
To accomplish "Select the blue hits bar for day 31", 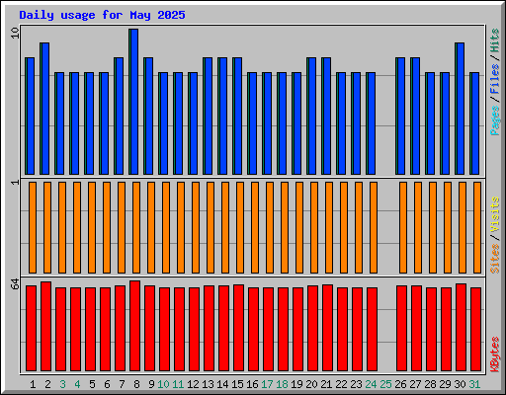I will (474, 123).
